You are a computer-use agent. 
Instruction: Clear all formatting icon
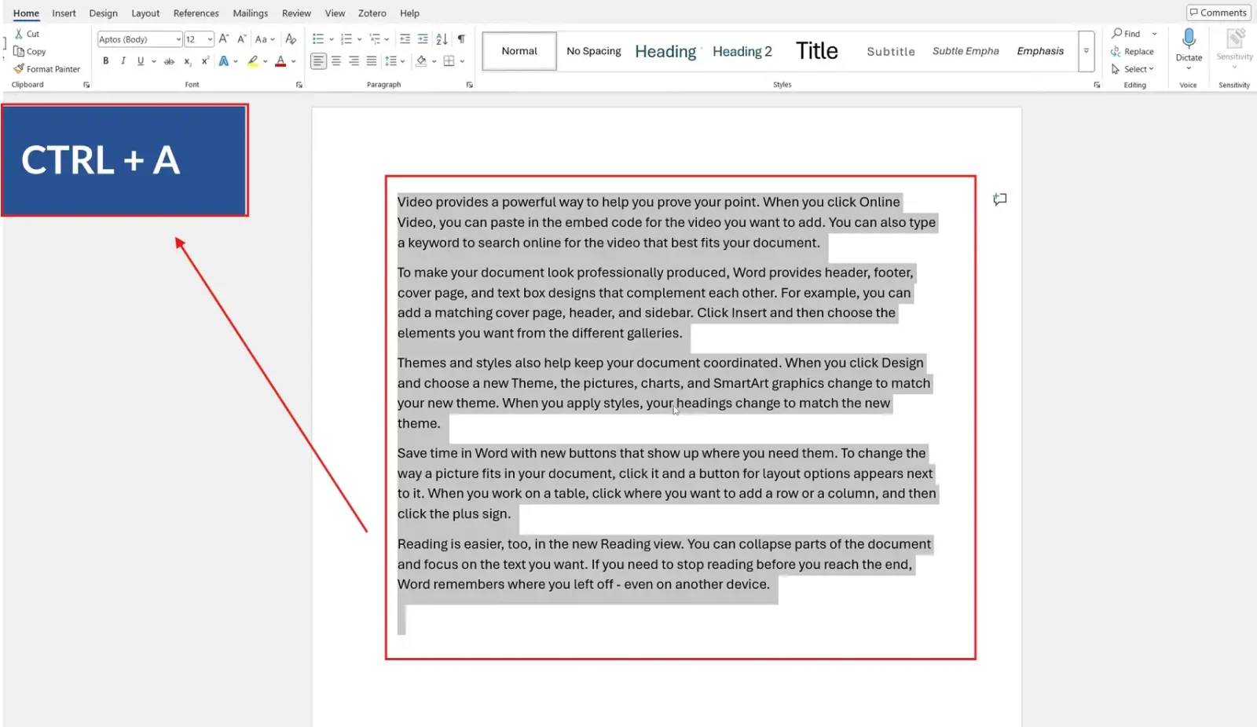coord(291,38)
